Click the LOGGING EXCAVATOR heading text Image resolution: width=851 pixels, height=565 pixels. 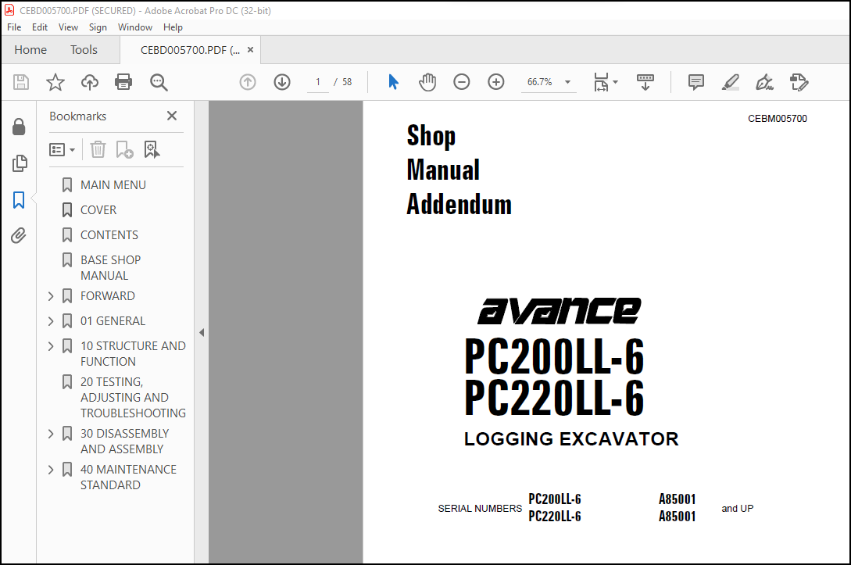(571, 438)
